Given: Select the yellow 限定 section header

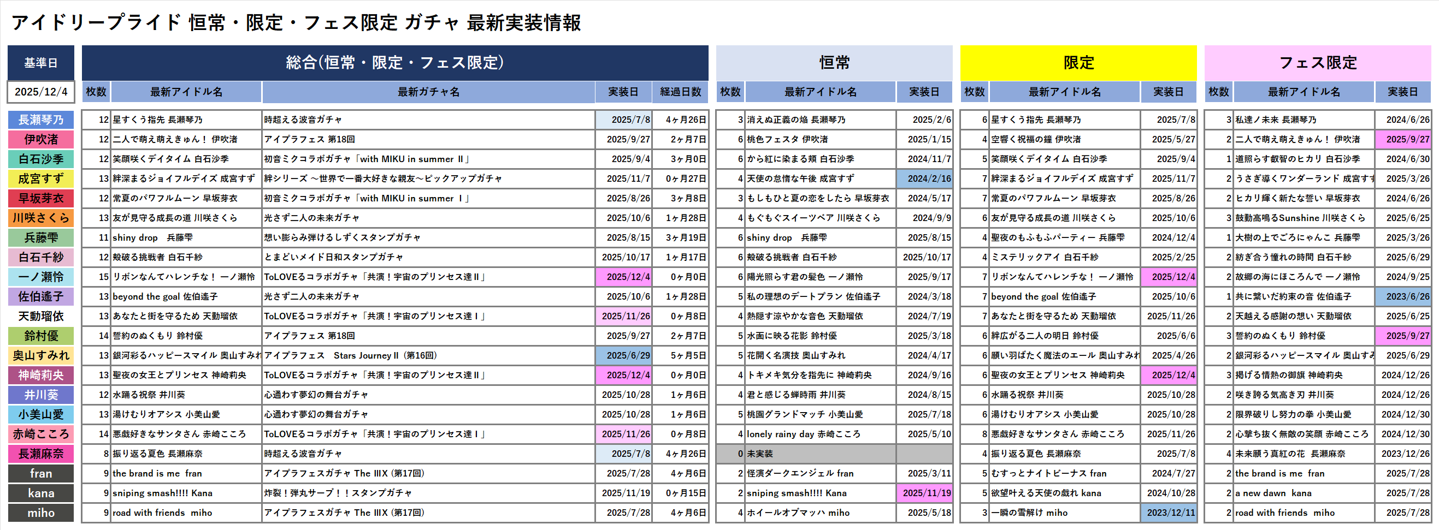Looking at the screenshot, I should point(1077,62).
